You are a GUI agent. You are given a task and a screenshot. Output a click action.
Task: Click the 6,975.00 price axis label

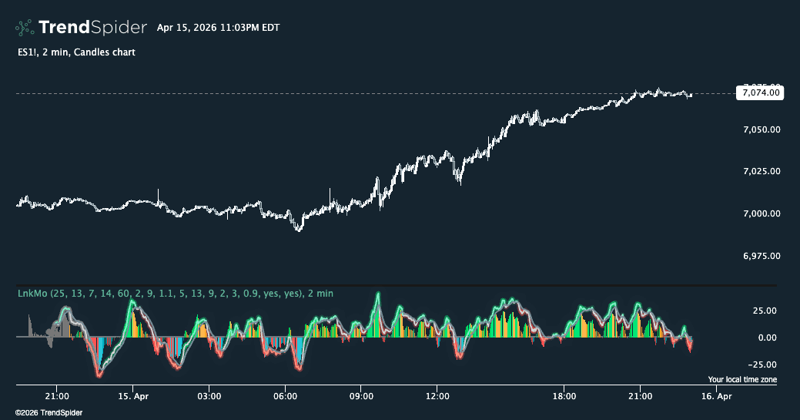click(x=762, y=256)
